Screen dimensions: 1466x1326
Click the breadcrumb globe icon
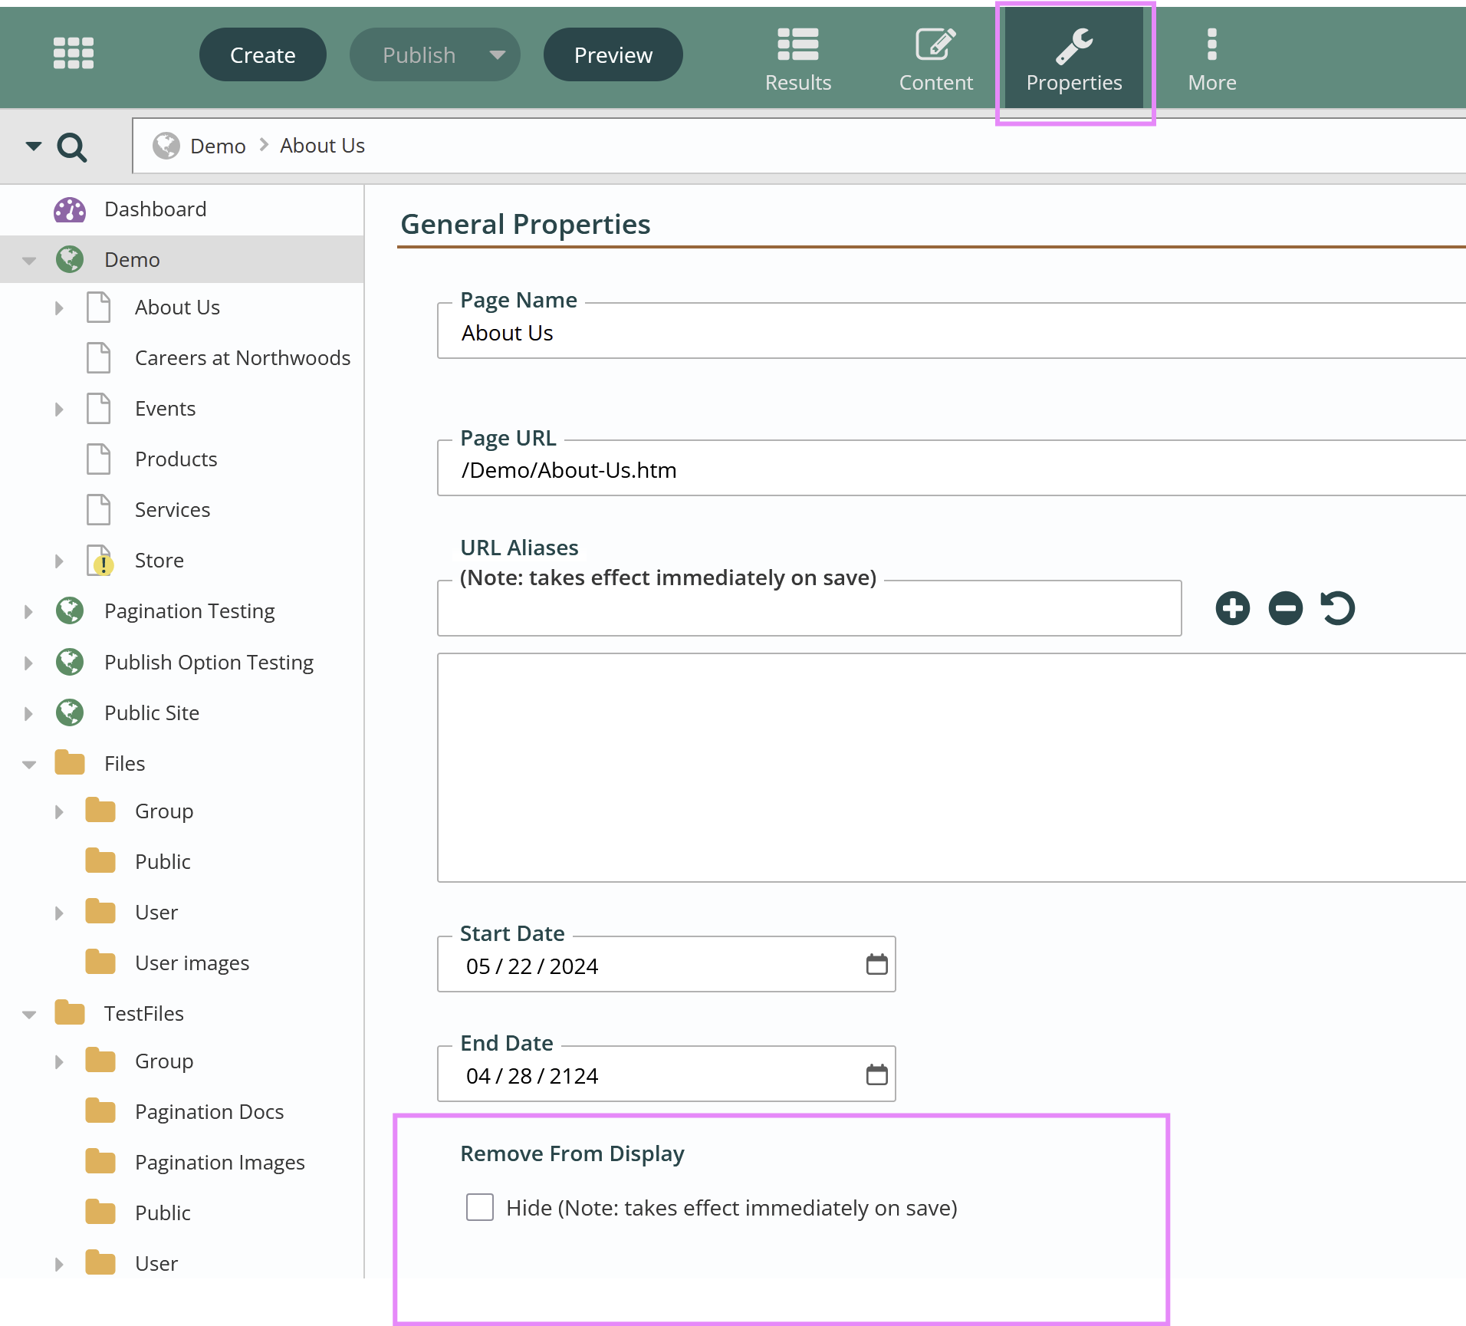[x=166, y=146]
